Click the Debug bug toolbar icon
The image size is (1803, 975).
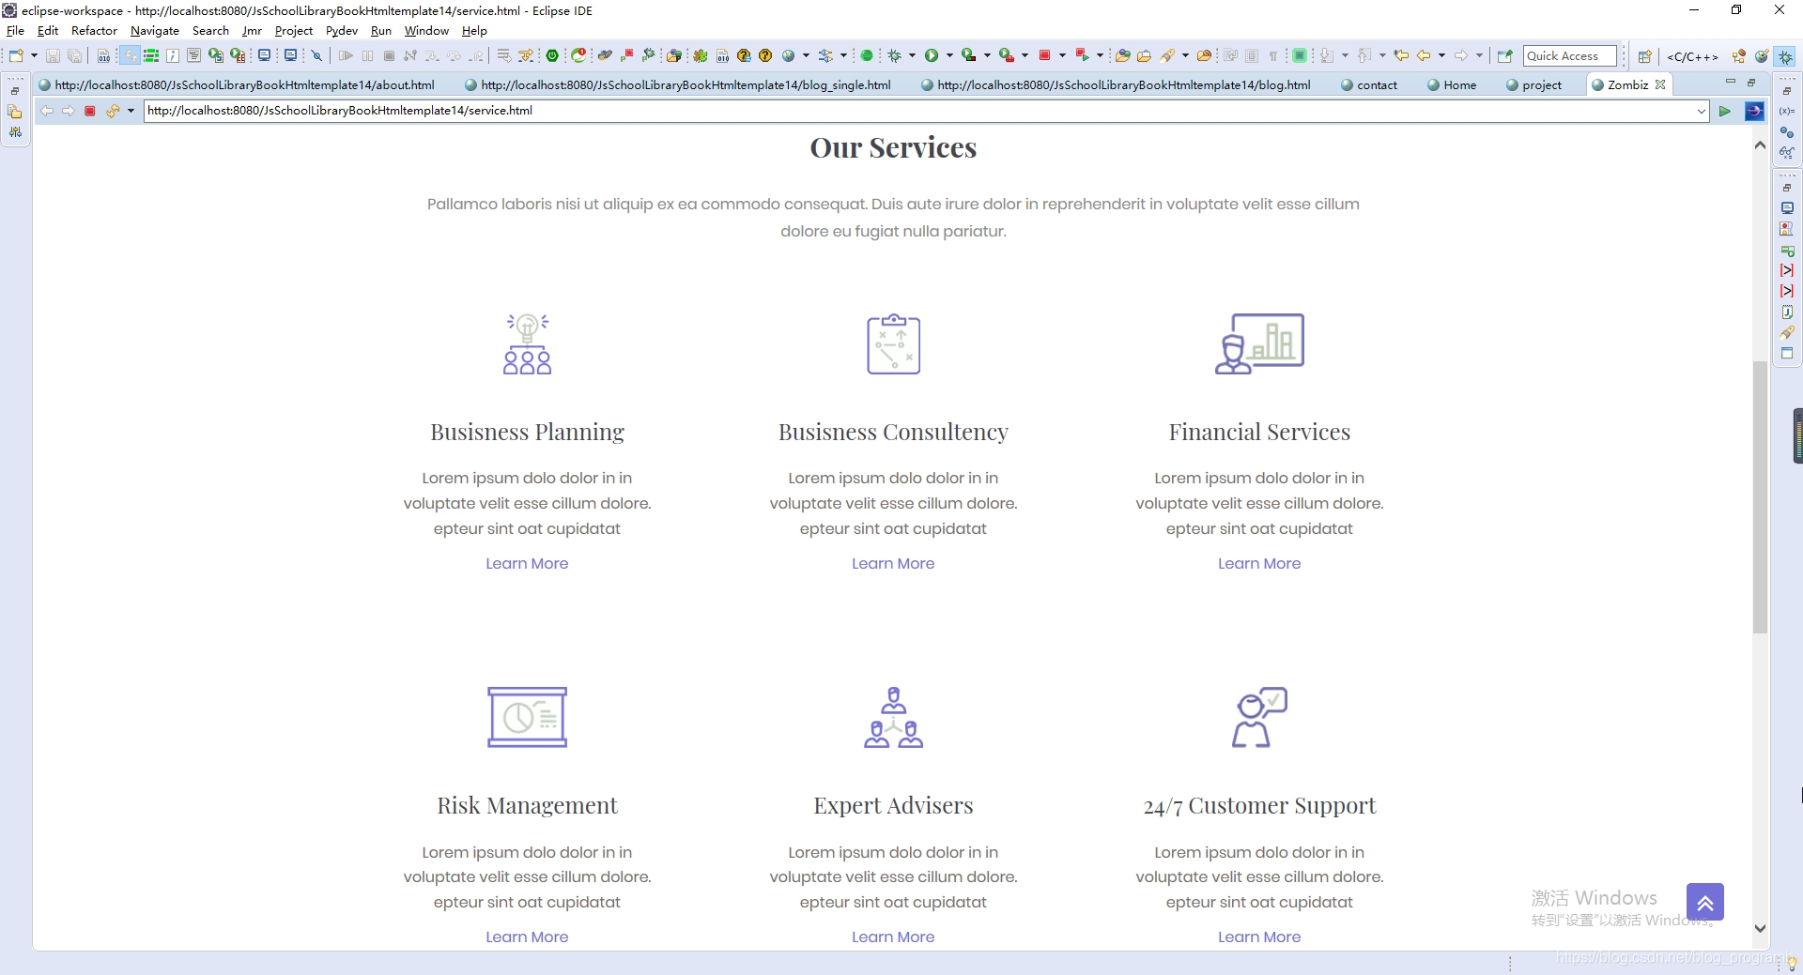coord(895,55)
